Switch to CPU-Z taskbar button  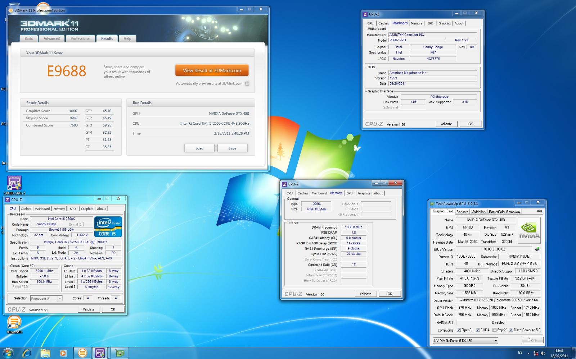tap(100, 353)
